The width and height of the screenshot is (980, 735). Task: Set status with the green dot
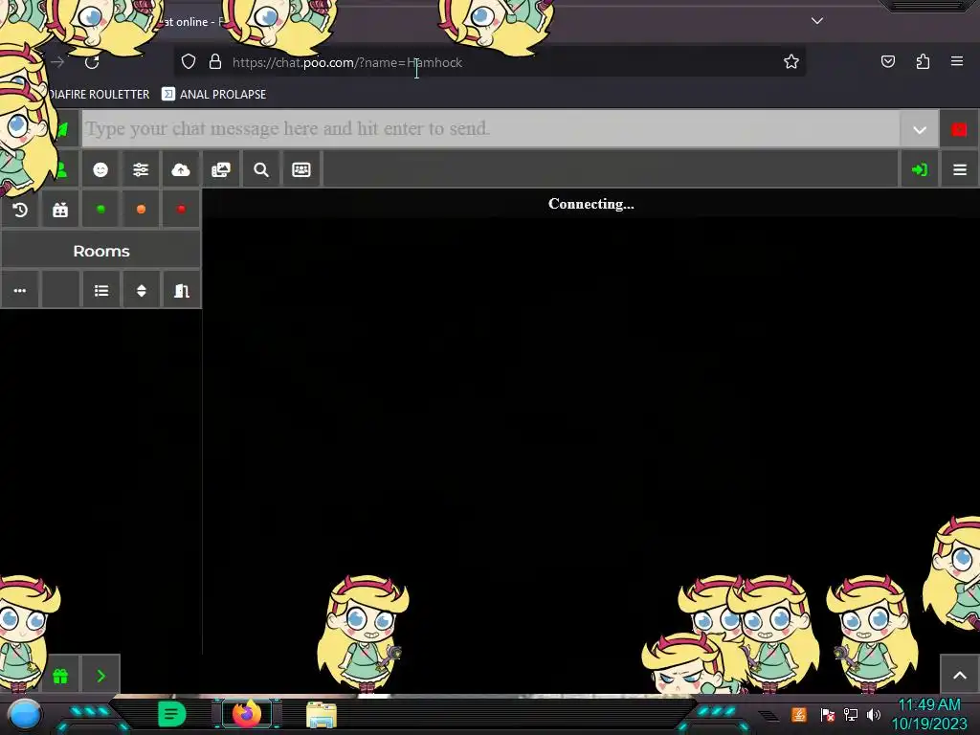tap(100, 210)
